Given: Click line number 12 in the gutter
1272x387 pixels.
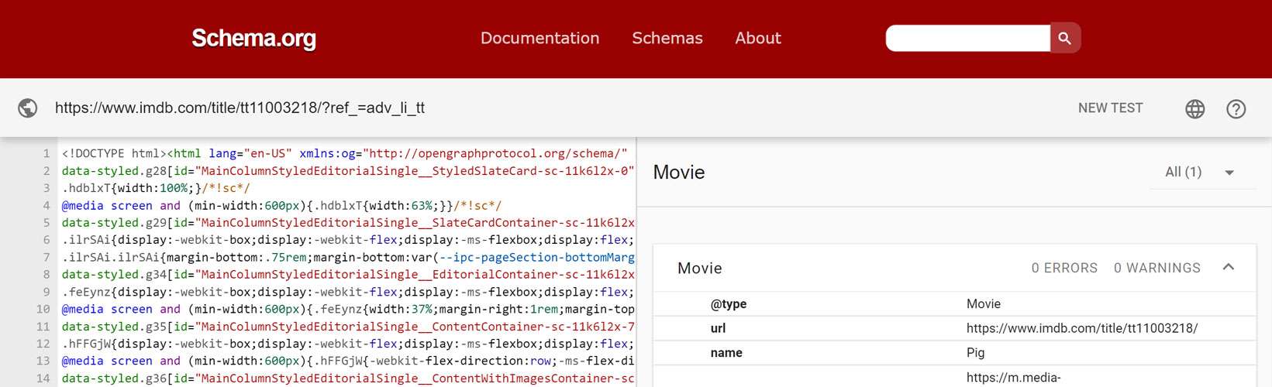Looking at the screenshot, I should [43, 344].
